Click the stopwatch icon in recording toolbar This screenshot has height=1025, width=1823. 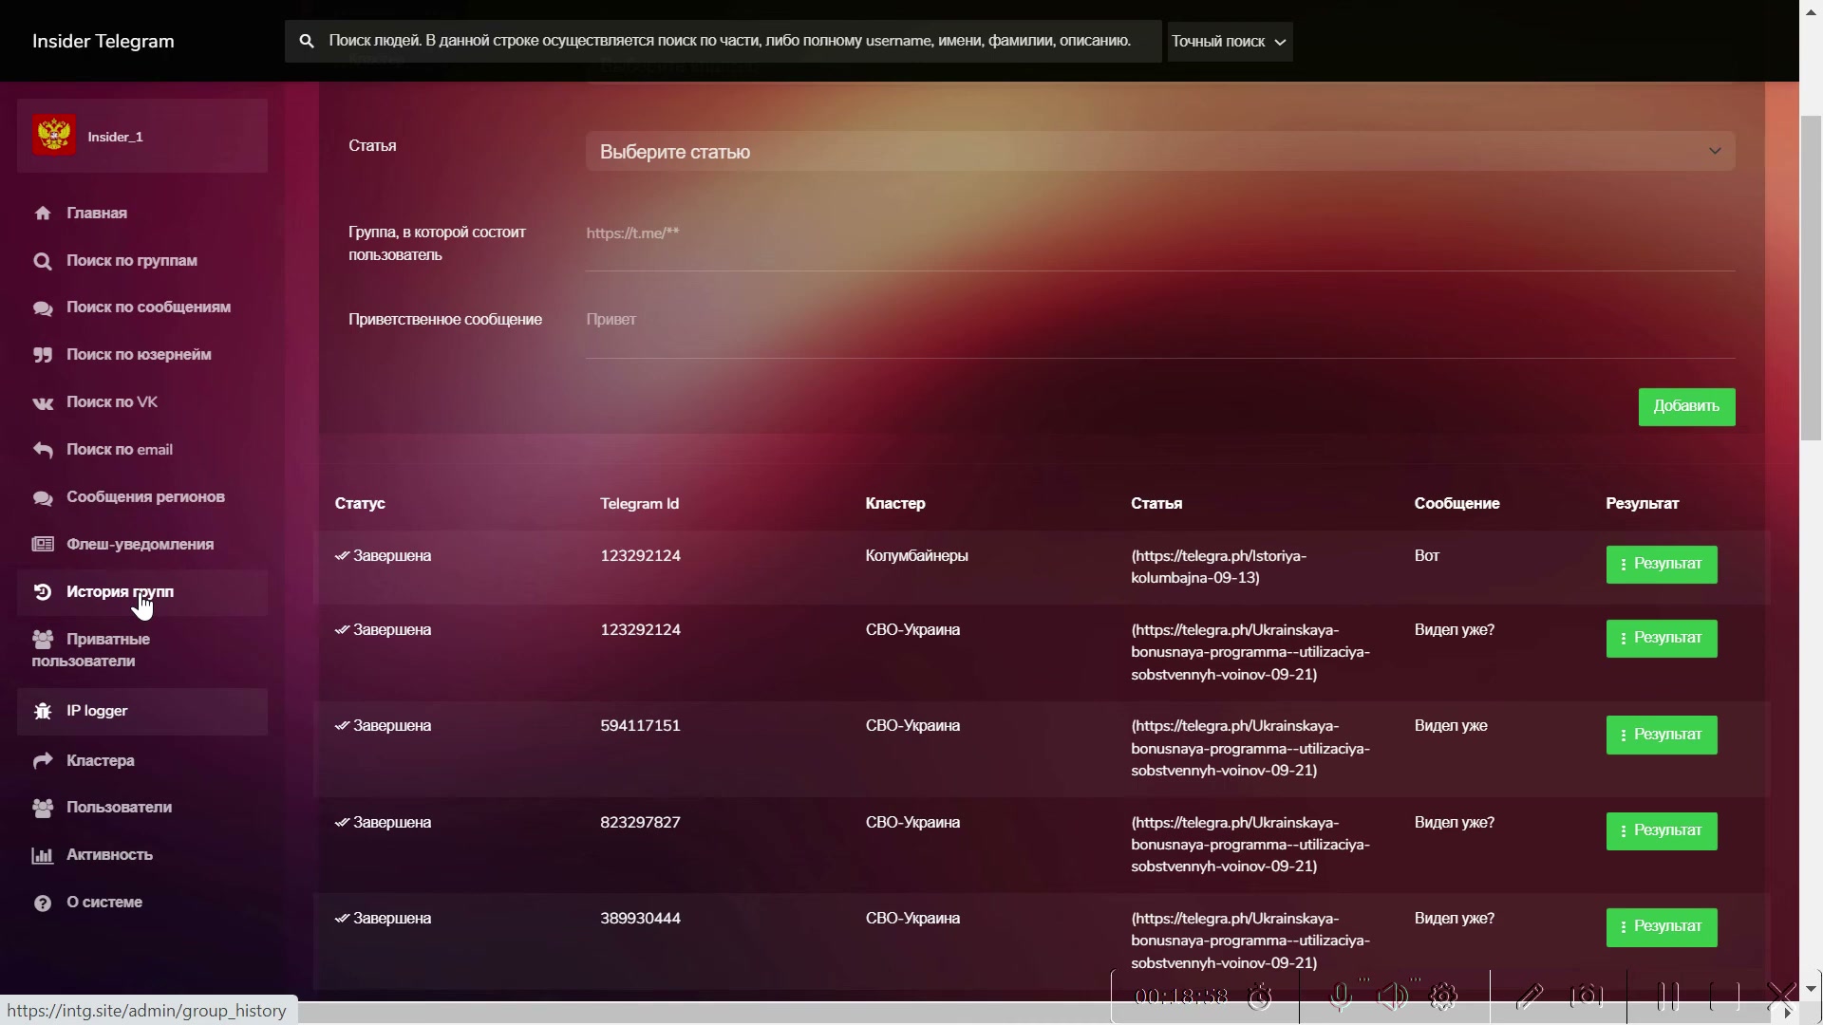[x=1260, y=997]
